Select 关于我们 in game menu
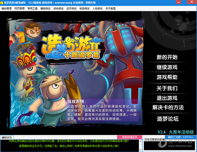The width and height of the screenshot is (197, 152). [x=167, y=88]
